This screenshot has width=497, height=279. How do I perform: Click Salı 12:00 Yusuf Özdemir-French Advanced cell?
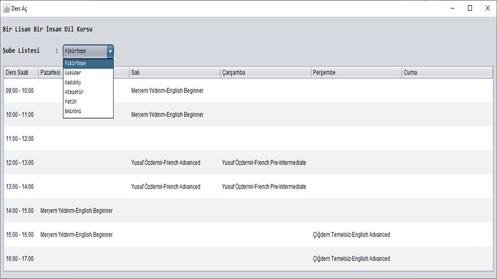174,162
